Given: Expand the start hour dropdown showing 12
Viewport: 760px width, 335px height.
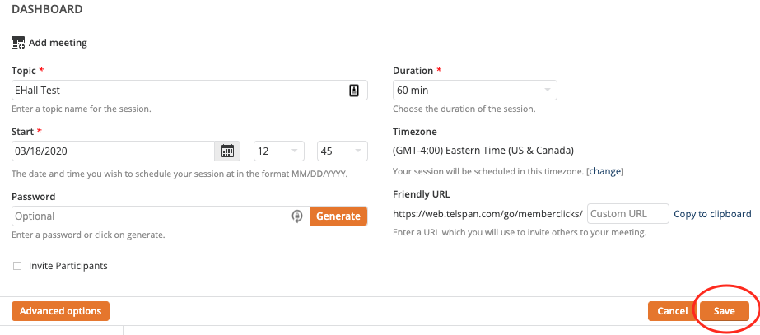Looking at the screenshot, I should pyautogui.click(x=279, y=151).
